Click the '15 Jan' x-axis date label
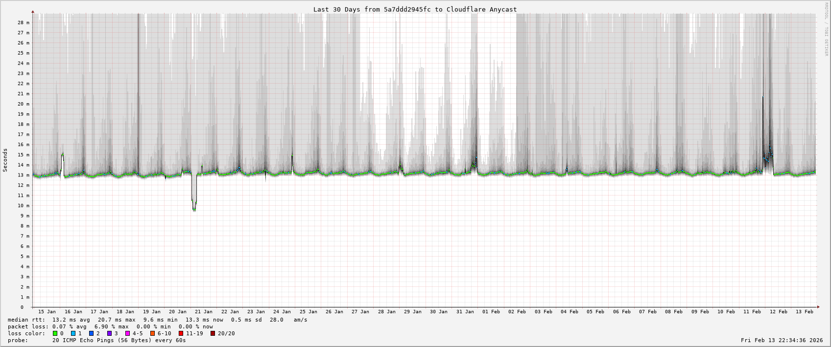The image size is (831, 347). click(47, 311)
